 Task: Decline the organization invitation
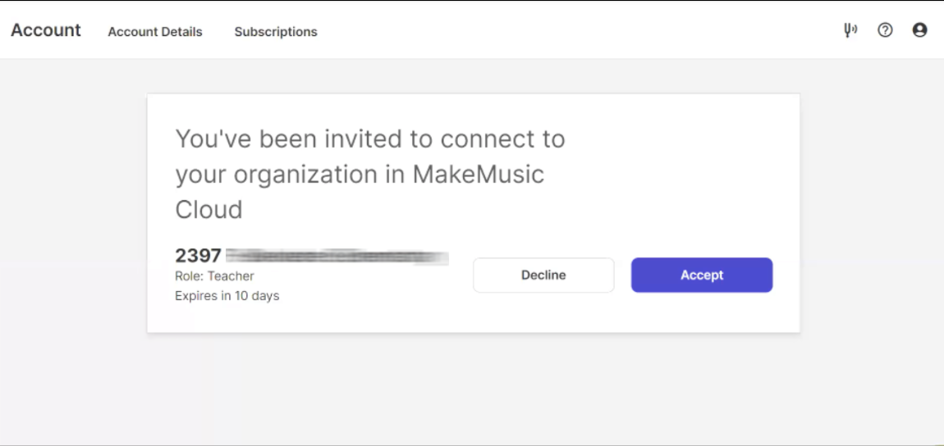pyautogui.click(x=543, y=275)
